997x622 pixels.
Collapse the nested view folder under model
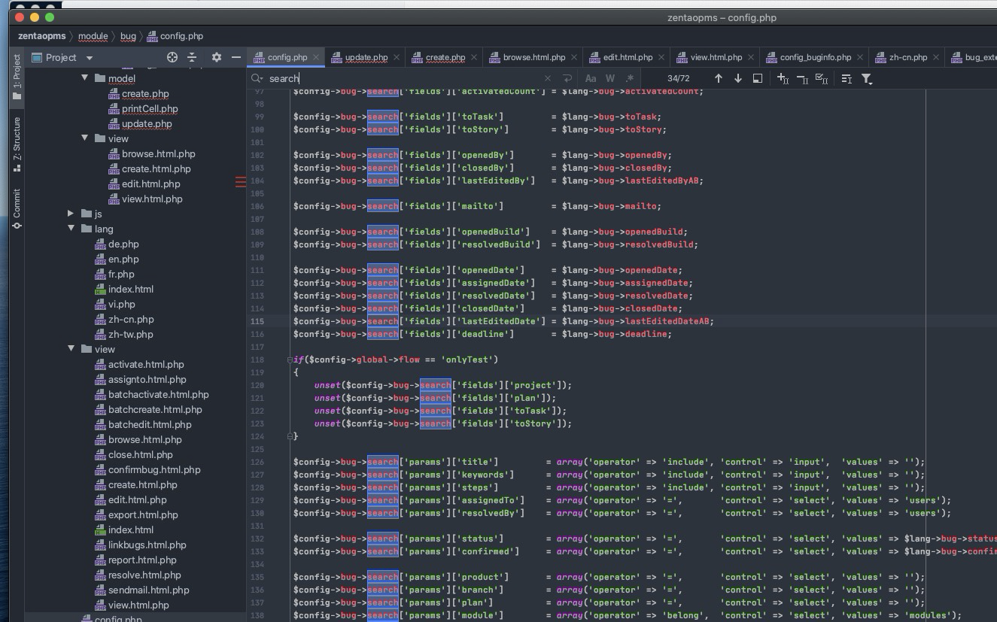pyautogui.click(x=85, y=138)
